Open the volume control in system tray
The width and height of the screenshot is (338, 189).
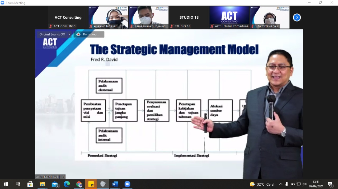pos(304,184)
